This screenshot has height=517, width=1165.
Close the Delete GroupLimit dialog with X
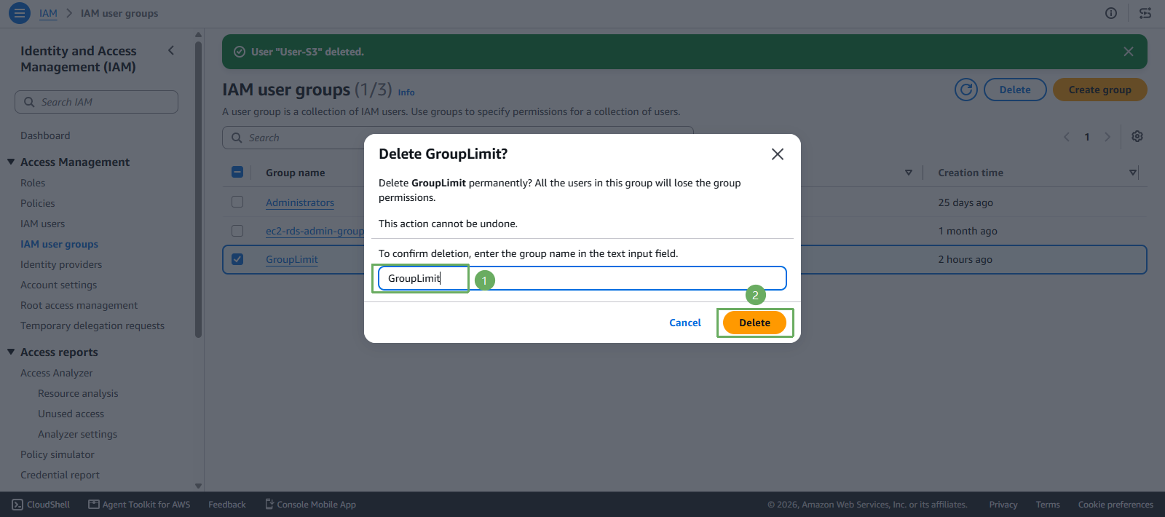[x=778, y=154]
